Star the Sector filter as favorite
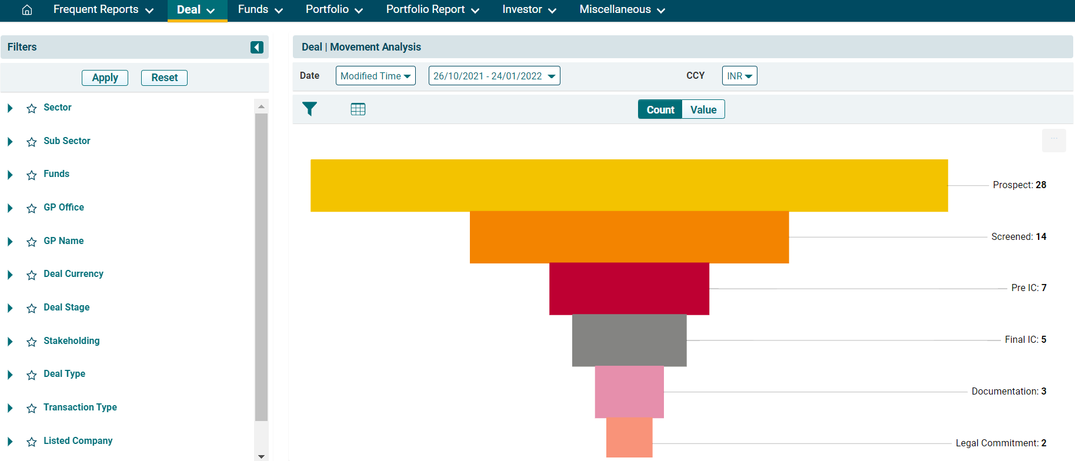This screenshot has height=461, width=1075. 32,108
